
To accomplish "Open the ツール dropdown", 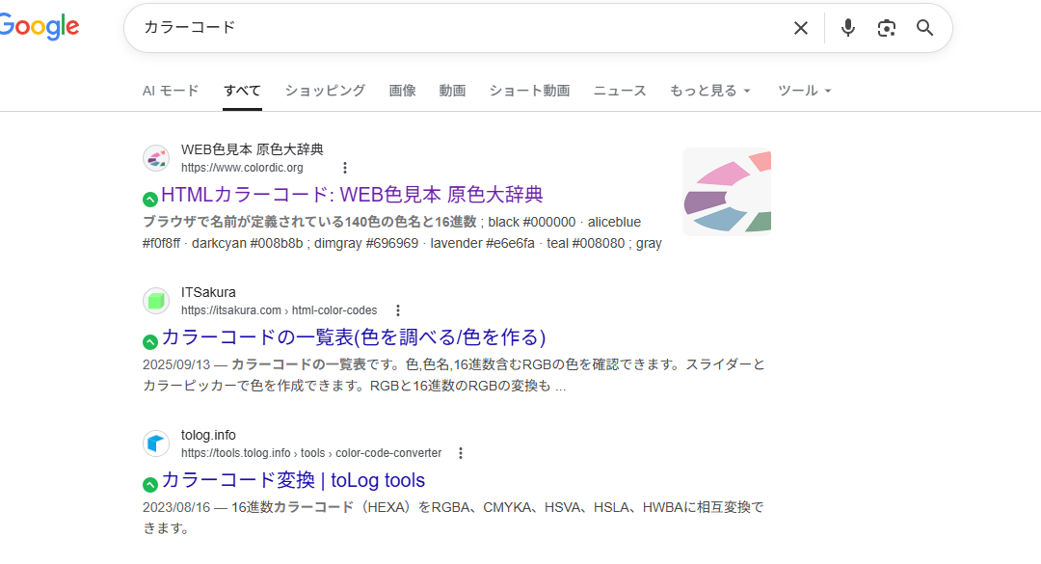I will [x=804, y=91].
